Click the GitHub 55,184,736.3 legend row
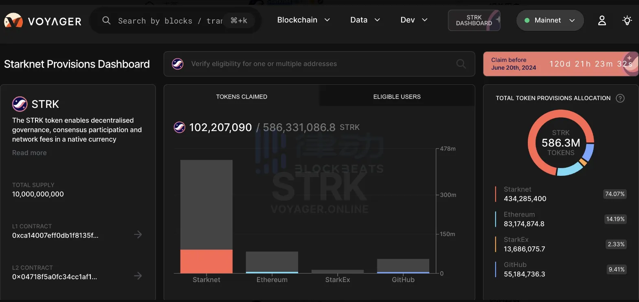Screen dimensions: 639x302 click(x=561, y=269)
